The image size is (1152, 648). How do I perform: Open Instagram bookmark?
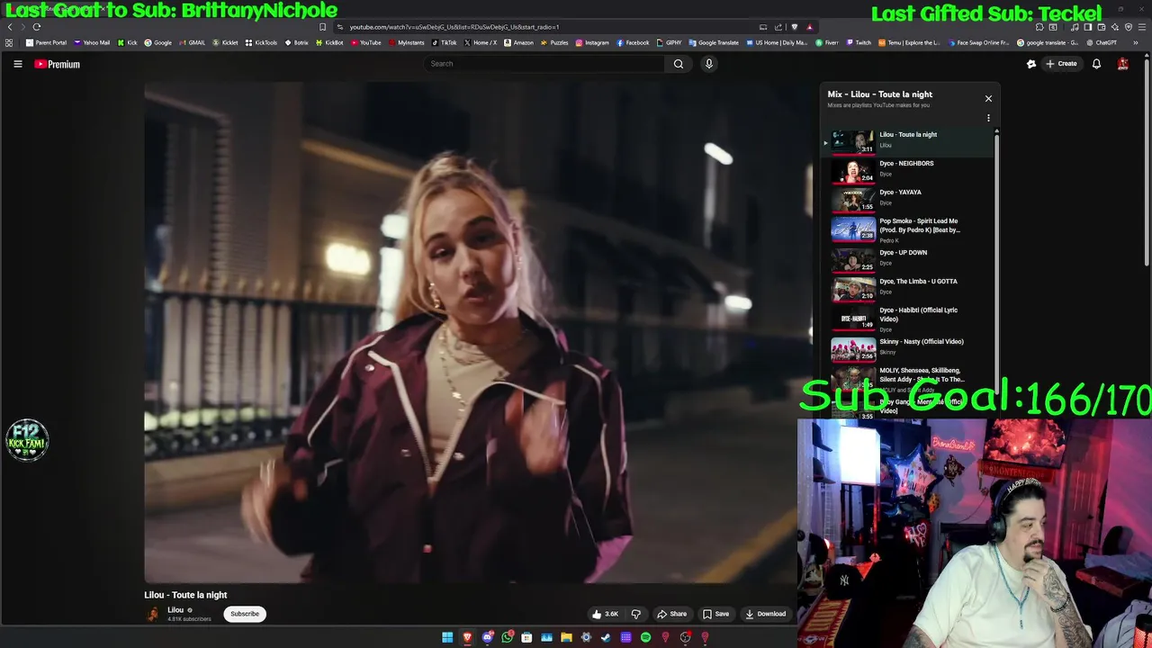click(x=592, y=42)
